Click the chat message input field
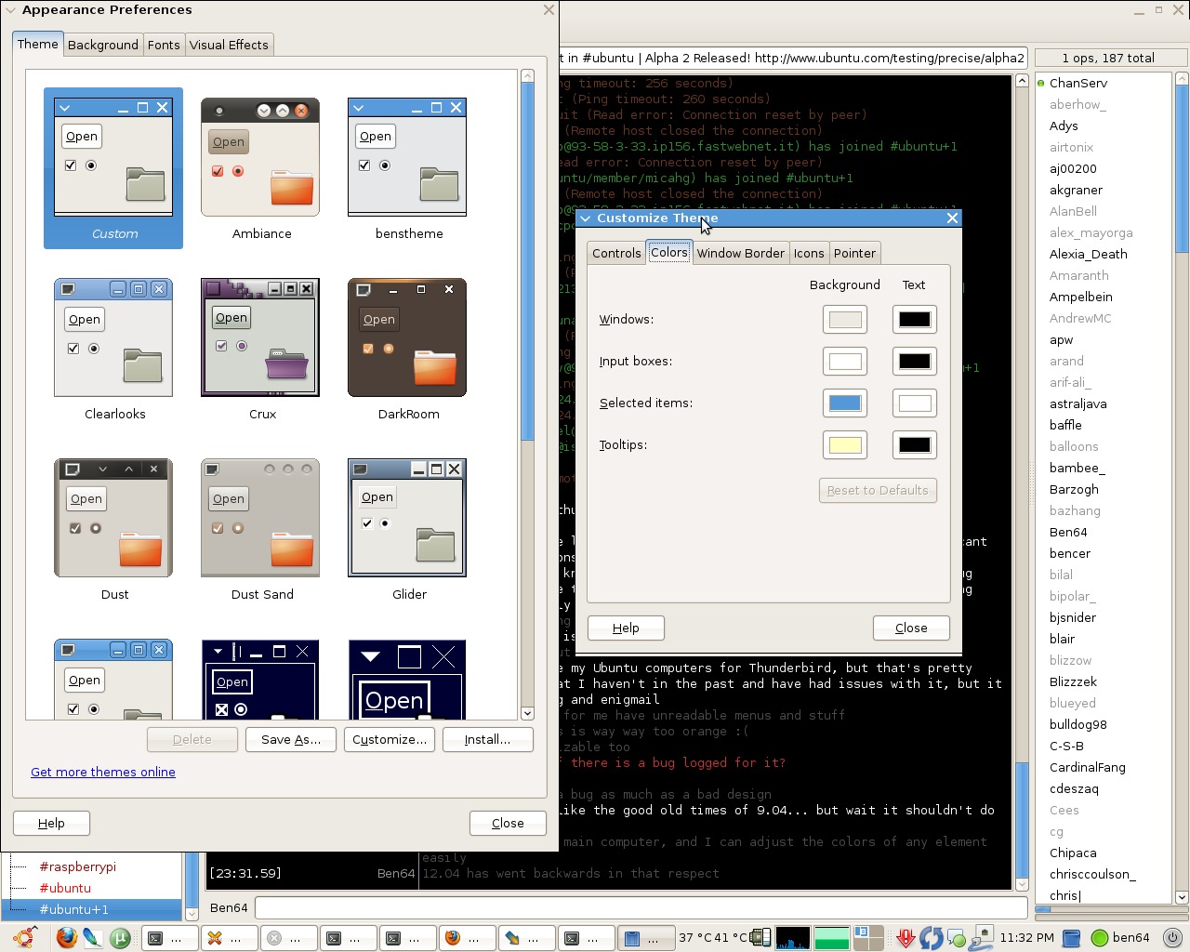 (640, 907)
